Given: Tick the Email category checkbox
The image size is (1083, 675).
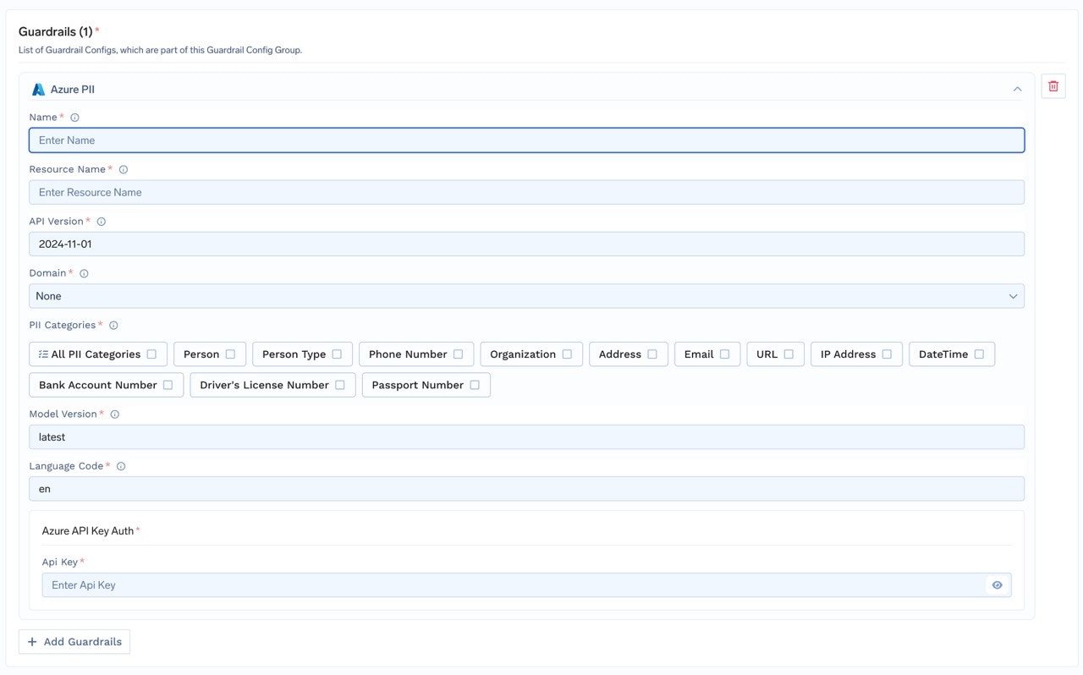Looking at the screenshot, I should [724, 354].
